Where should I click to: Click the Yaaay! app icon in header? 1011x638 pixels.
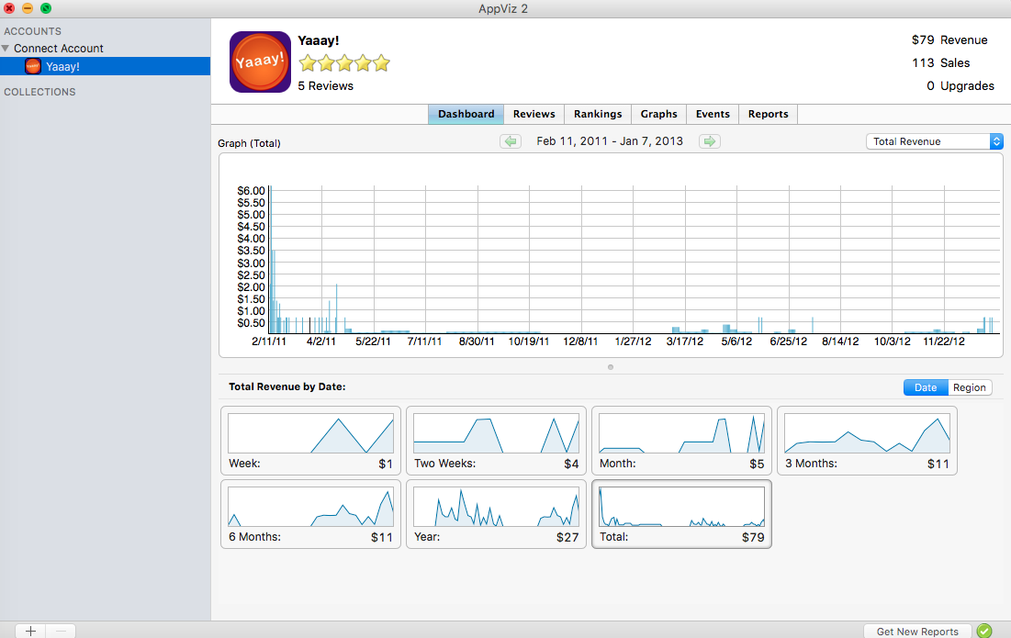tap(260, 62)
